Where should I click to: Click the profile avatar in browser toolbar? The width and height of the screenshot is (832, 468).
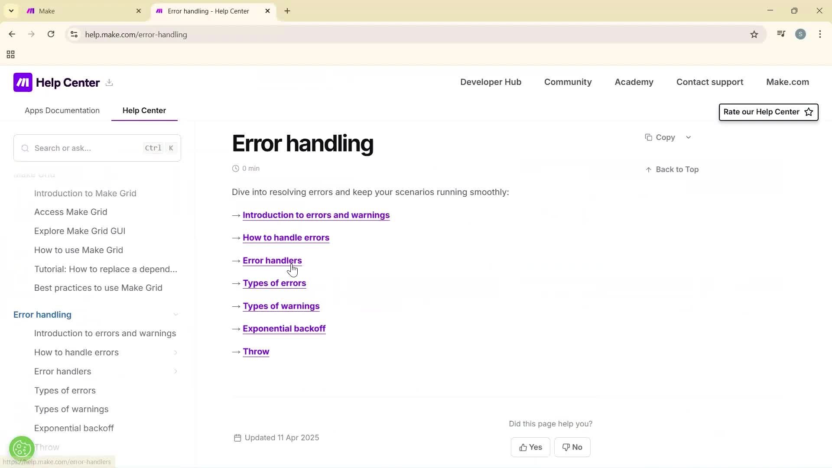coord(801,34)
